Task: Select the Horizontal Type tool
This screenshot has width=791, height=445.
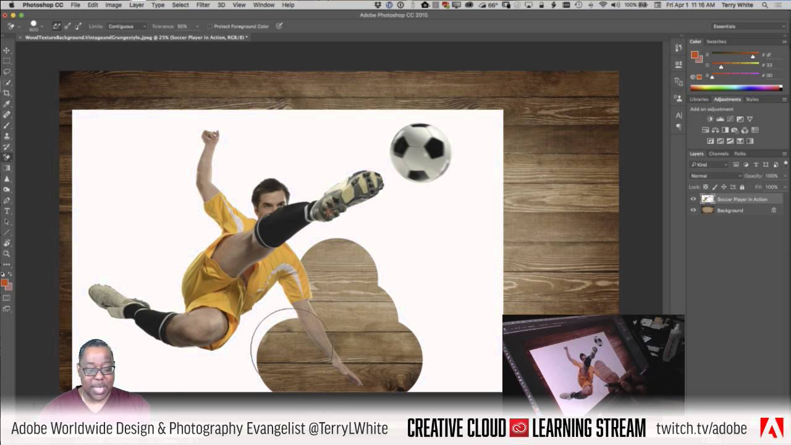Action: [x=7, y=211]
